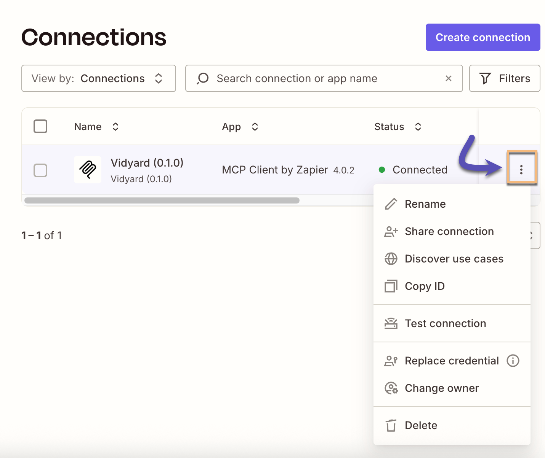Screen dimensions: 545x458
Task: Click the search magnifier icon
Action: [x=203, y=78]
